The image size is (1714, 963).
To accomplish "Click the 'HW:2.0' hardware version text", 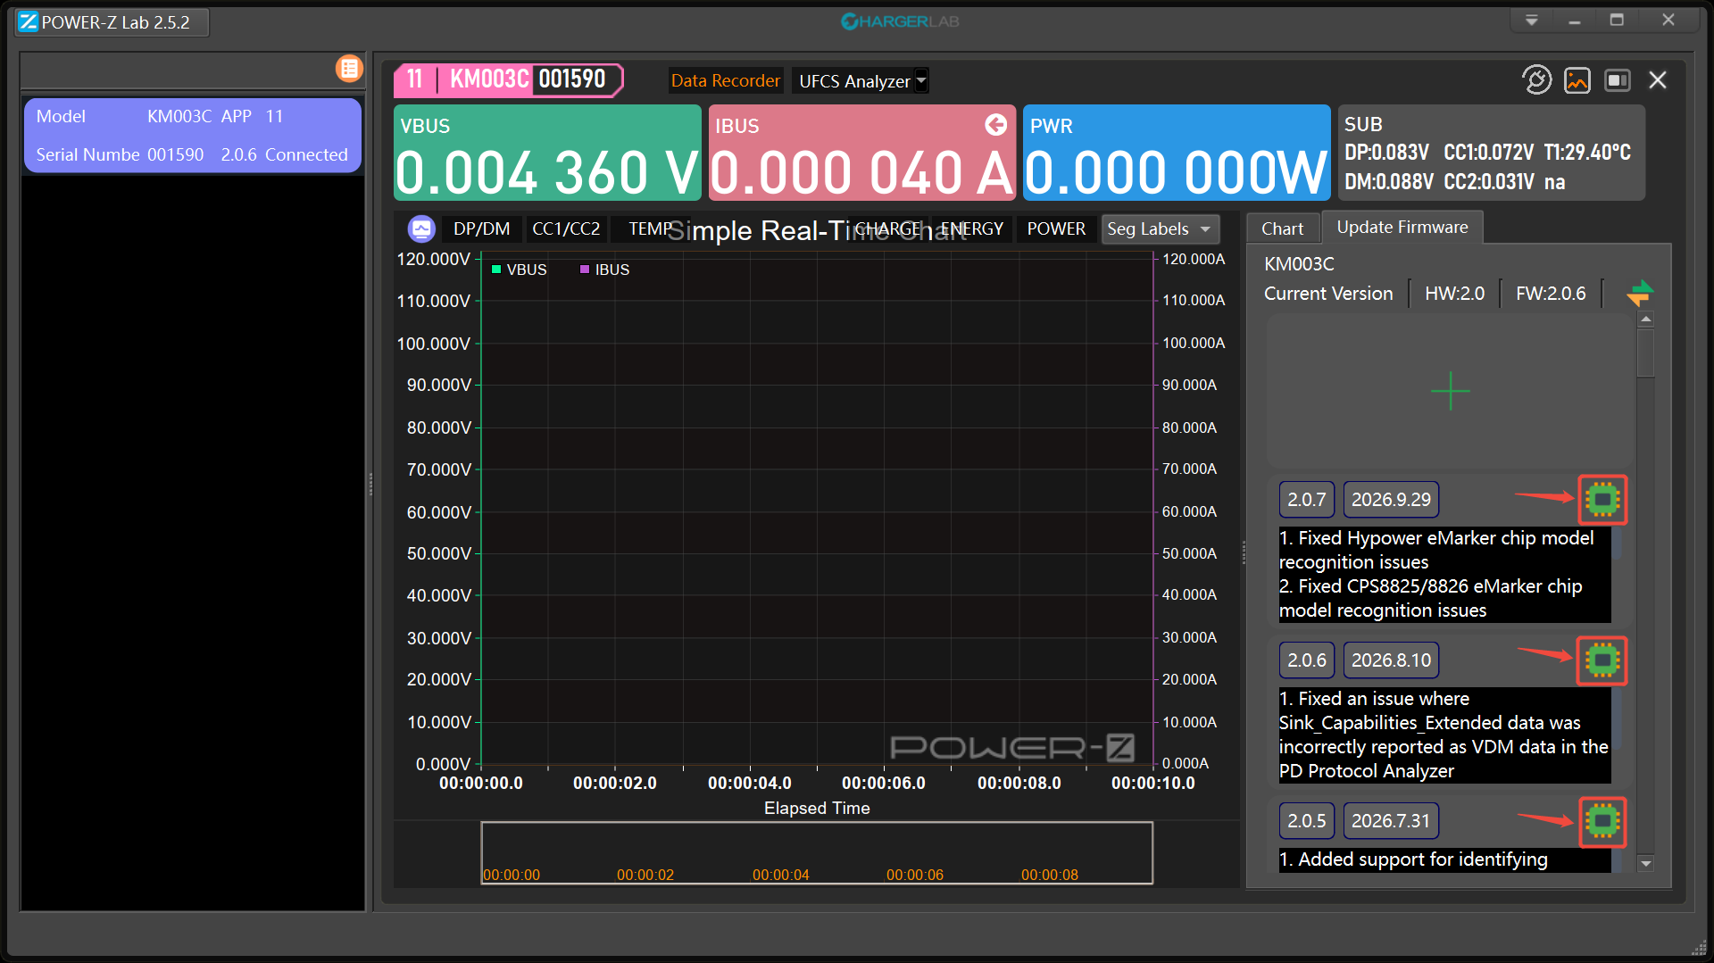I will [1454, 294].
